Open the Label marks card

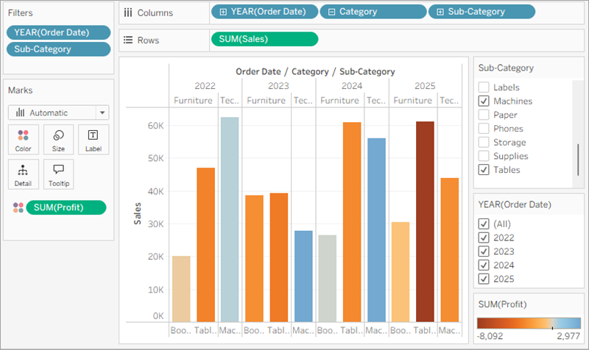[x=94, y=139]
